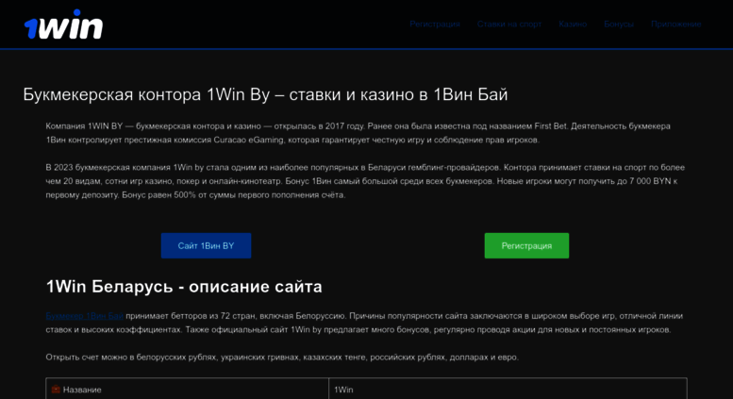The image size is (733, 399).
Task: Click the main heading Букмекерская контора 1Win By
Action: (x=265, y=95)
